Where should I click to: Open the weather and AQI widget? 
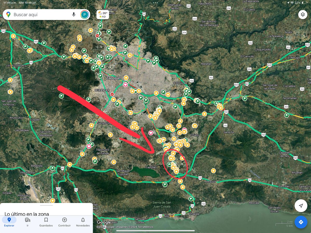click(x=103, y=14)
